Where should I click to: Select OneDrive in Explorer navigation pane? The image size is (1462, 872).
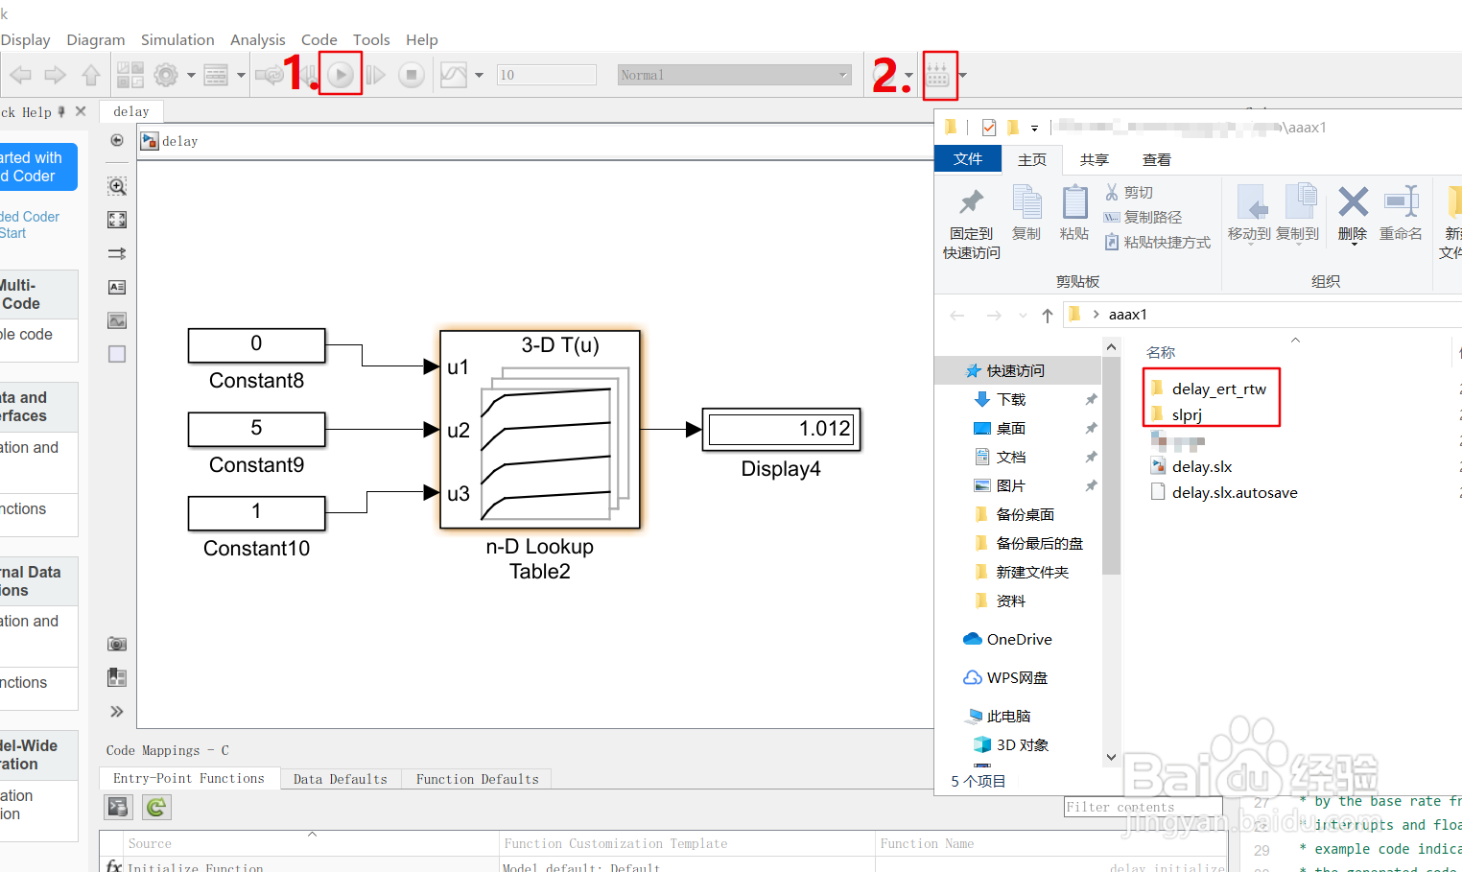coord(1007,639)
